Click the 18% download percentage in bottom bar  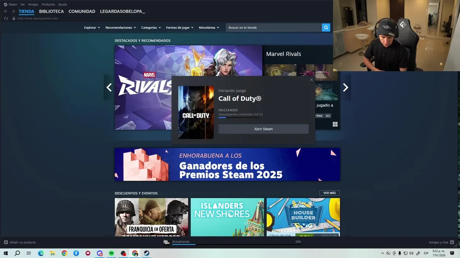pos(298,242)
